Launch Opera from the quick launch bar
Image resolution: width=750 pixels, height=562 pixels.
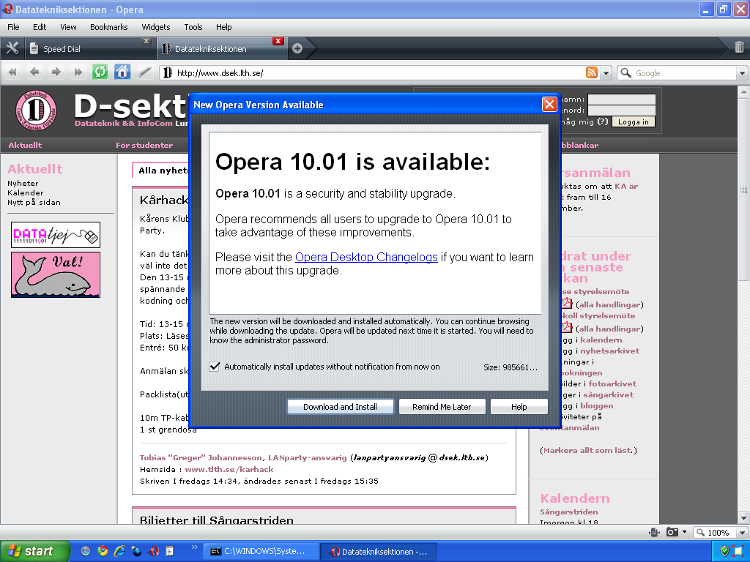pyautogui.click(x=154, y=551)
